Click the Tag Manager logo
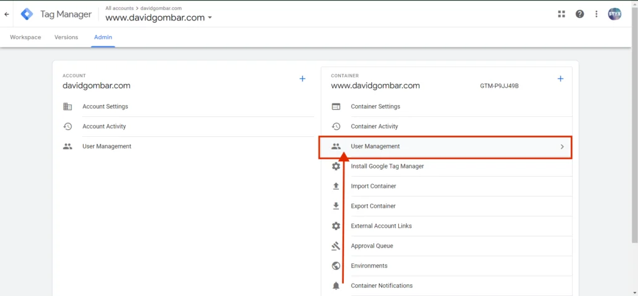This screenshot has width=638, height=296. pyautogui.click(x=27, y=14)
